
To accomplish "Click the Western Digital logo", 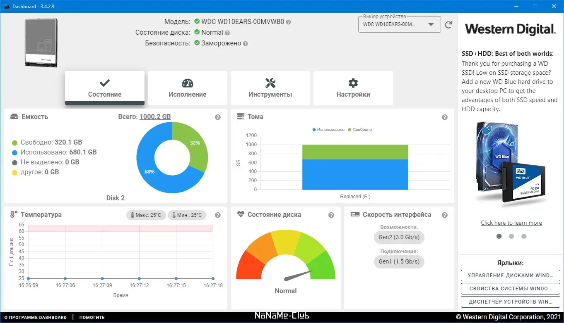I will [511, 29].
